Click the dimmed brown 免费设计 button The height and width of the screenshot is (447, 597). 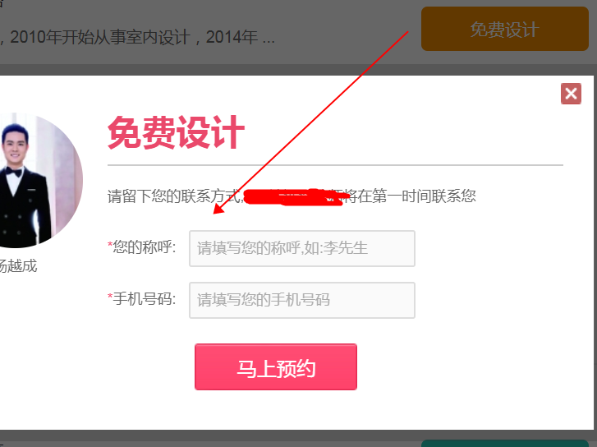coord(505,29)
